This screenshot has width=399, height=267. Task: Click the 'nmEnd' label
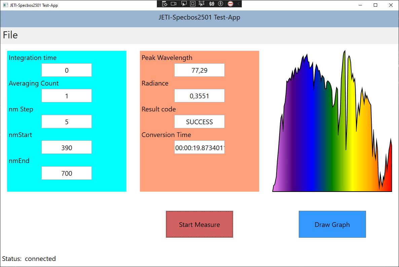tap(19, 161)
